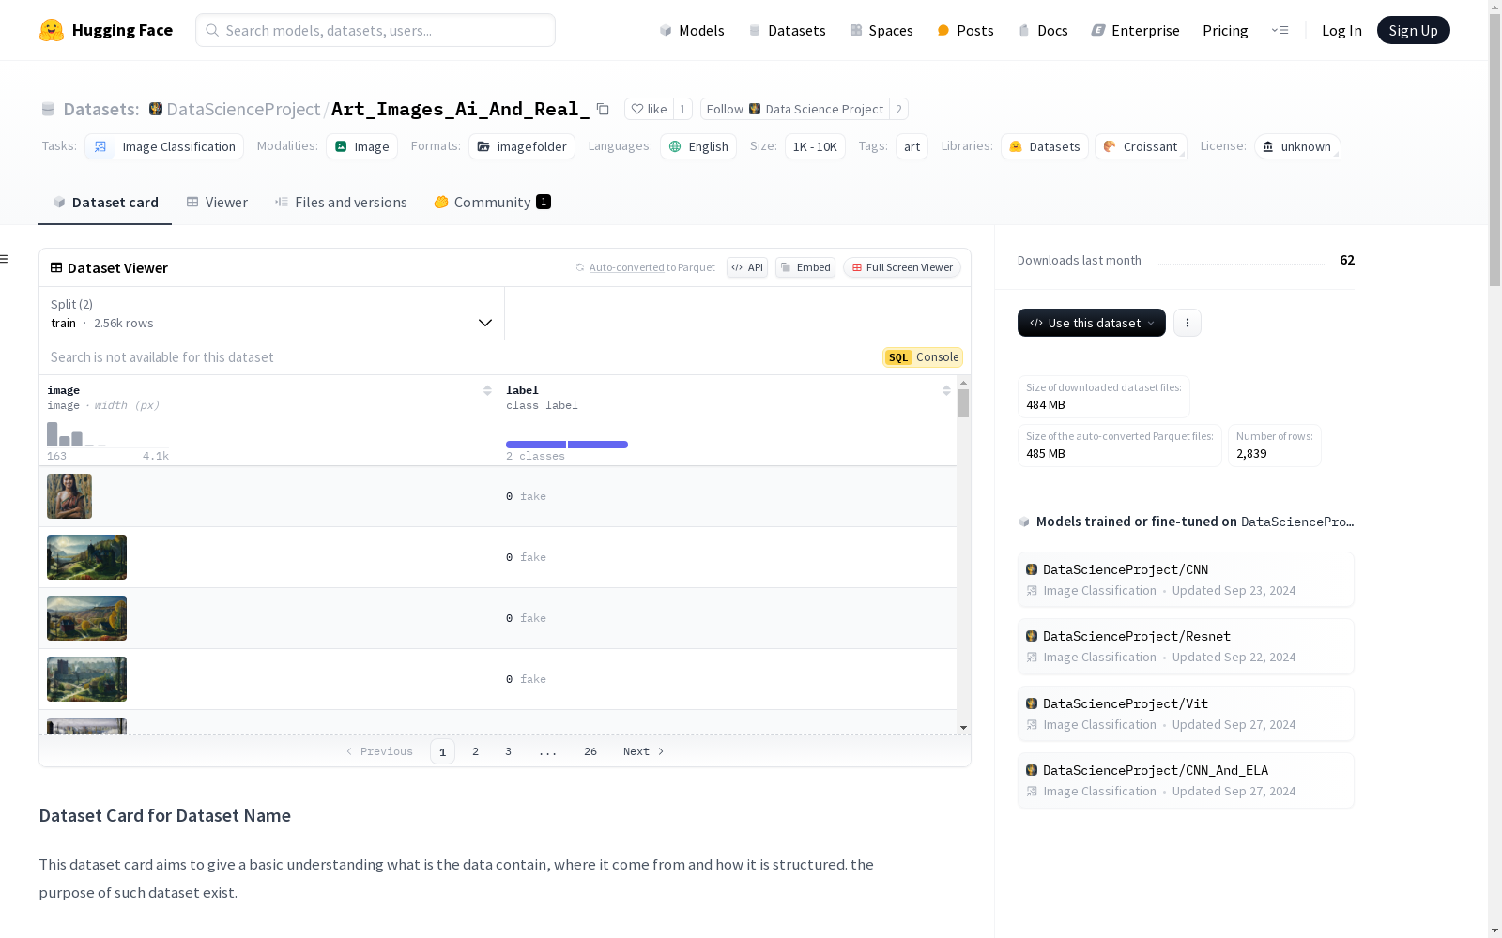
Task: Switch to the Dataset card tab
Action: [105, 203]
